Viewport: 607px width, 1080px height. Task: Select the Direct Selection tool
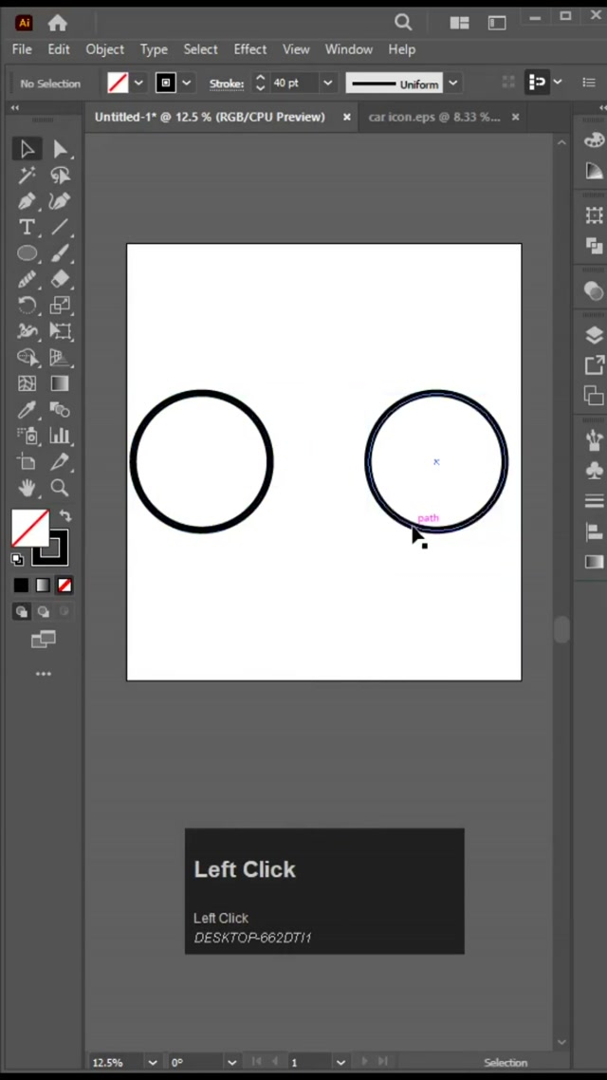coord(61,149)
